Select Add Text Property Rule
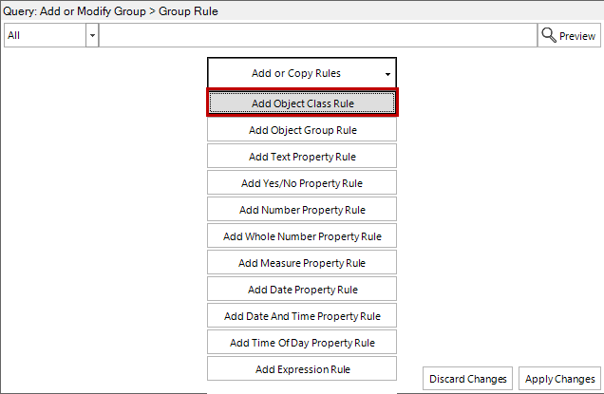Screen dimensions: 604x394 tap(302, 157)
